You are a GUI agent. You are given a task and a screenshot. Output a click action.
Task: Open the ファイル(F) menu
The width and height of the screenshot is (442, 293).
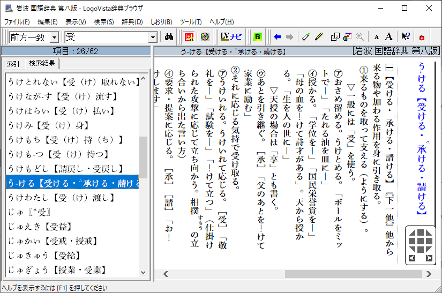[17, 22]
